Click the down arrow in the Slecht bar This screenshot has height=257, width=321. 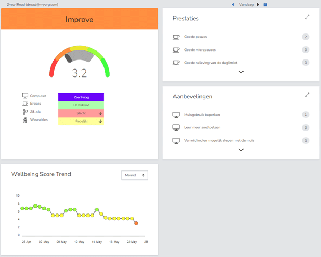pos(100,113)
